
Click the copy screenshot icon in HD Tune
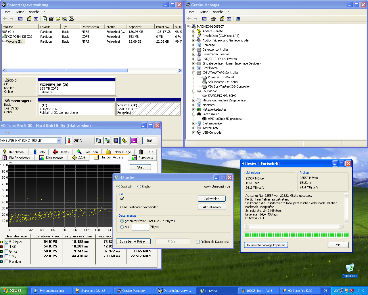107,141
